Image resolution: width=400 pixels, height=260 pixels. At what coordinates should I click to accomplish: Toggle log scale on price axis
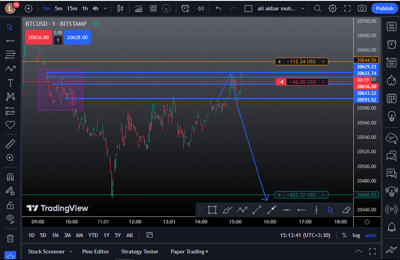click(x=356, y=235)
